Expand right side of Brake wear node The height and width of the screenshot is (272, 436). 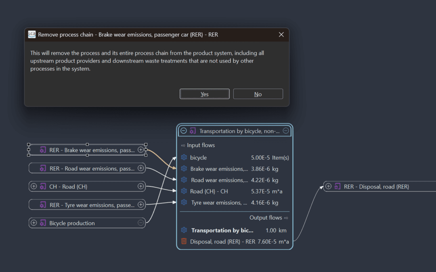pos(141,150)
